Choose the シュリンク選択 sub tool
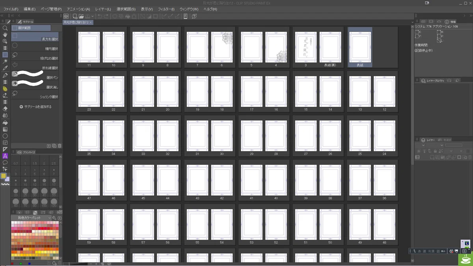The height and width of the screenshot is (266, 473). [x=35, y=94]
